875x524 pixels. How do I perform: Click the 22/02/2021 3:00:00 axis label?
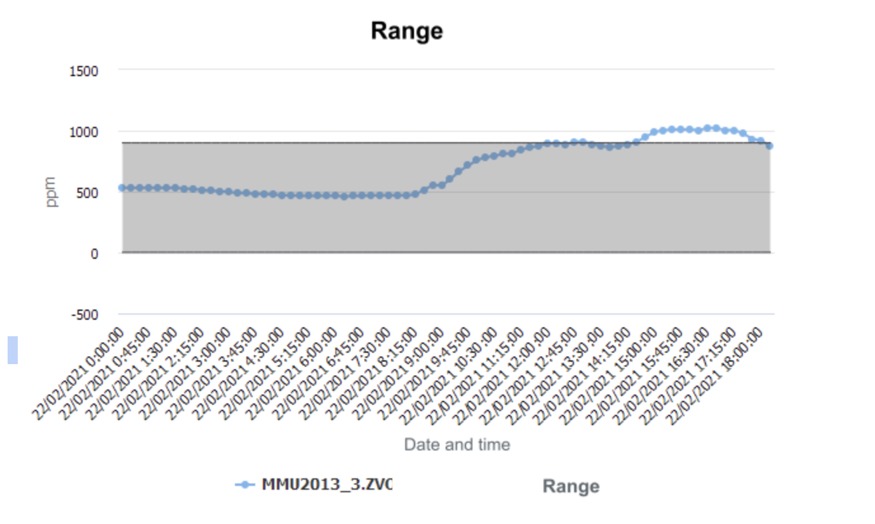coord(185,374)
